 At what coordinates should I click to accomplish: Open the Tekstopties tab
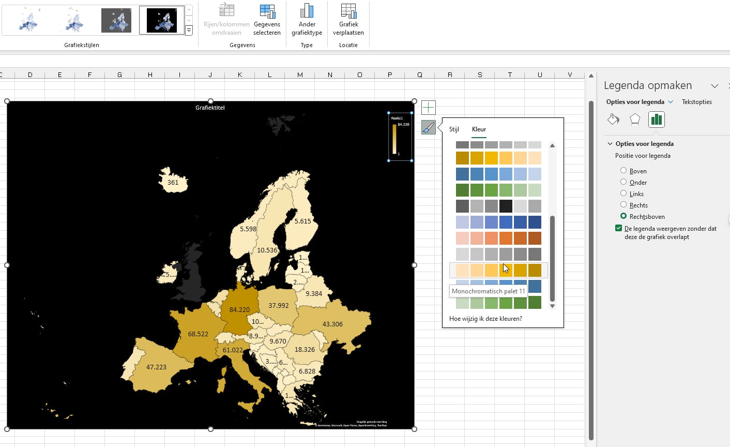pyautogui.click(x=696, y=102)
